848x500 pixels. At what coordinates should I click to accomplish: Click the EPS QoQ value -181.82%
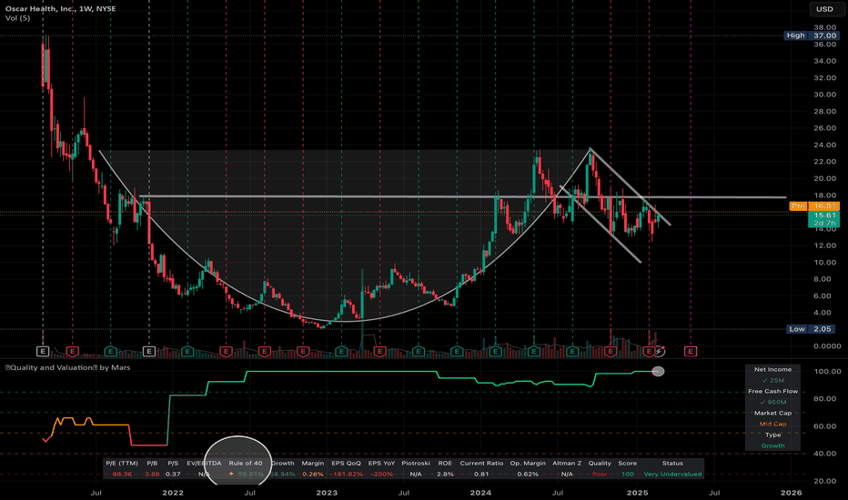[346, 474]
